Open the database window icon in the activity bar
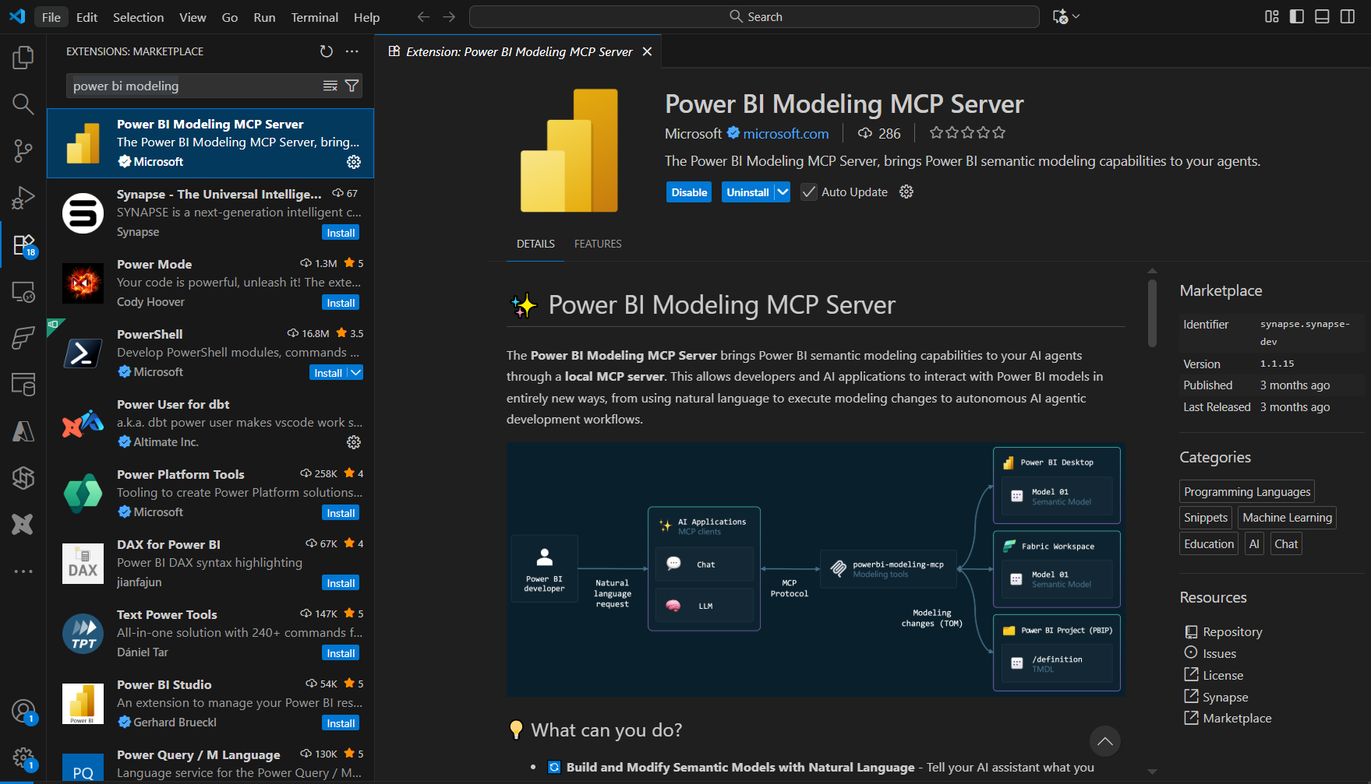 pos(23,384)
